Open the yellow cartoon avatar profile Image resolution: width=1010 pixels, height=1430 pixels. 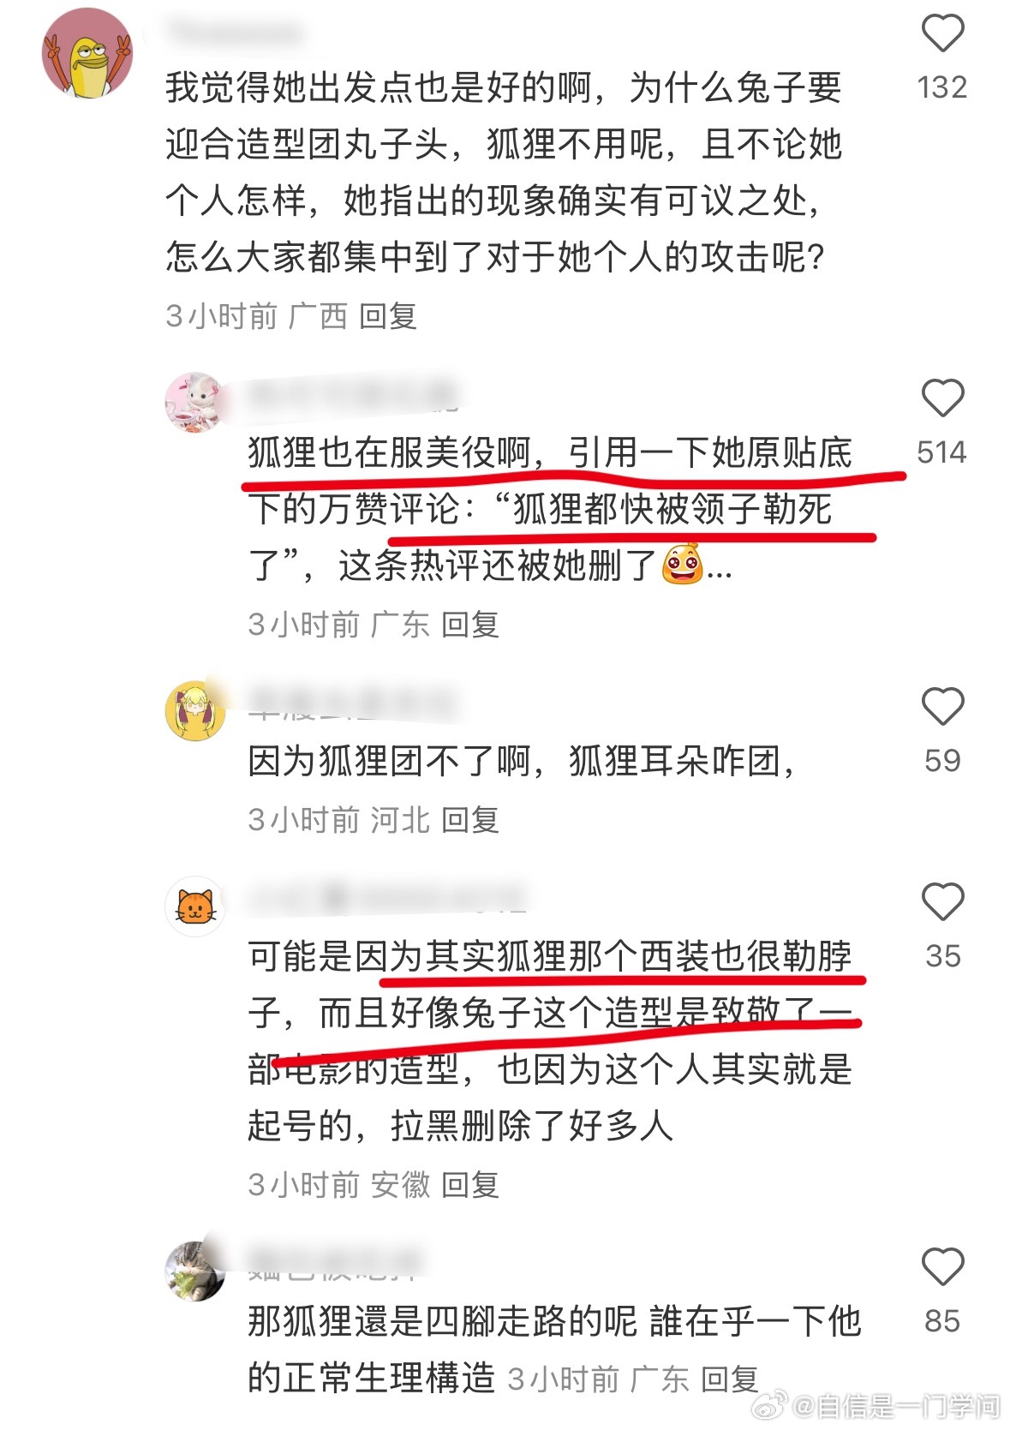[87, 54]
